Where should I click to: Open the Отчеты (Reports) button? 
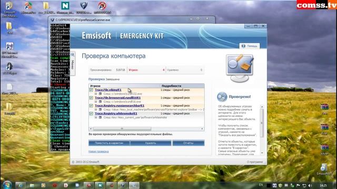tap(189, 143)
